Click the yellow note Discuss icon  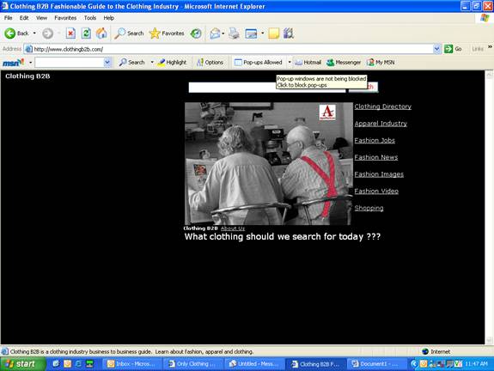(x=273, y=33)
